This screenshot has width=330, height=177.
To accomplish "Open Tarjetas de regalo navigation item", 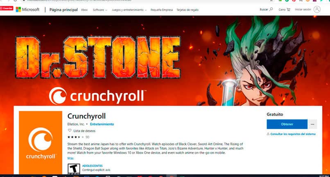I will [188, 10].
